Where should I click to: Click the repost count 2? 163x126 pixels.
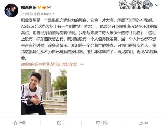63,123
